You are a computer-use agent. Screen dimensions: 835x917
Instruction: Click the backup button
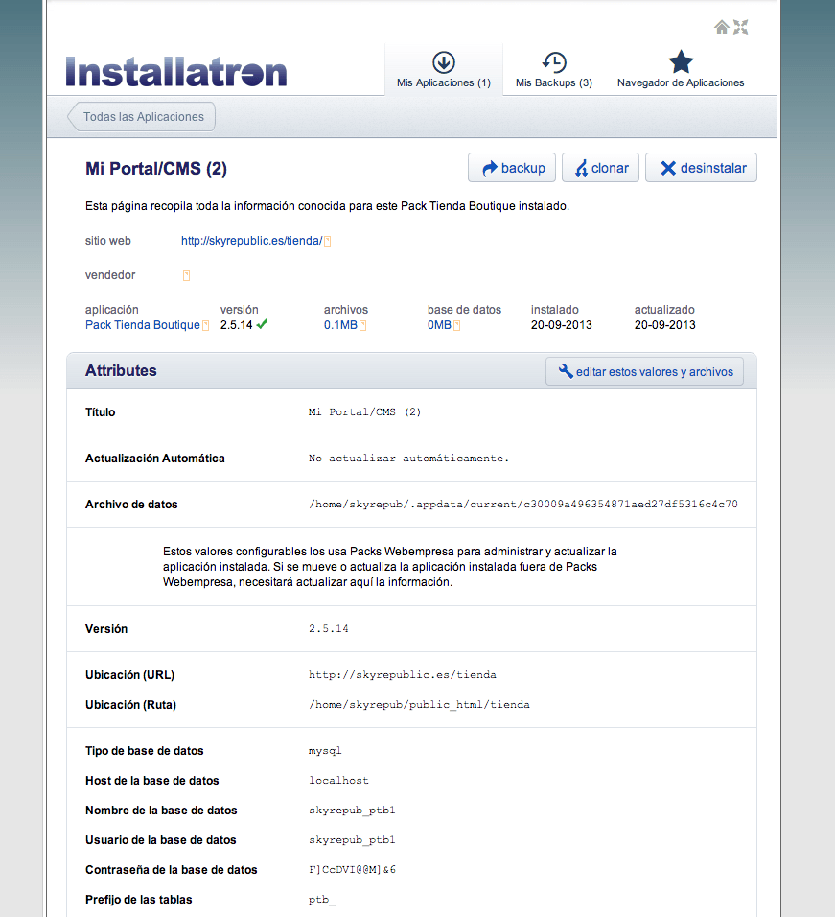tap(512, 168)
